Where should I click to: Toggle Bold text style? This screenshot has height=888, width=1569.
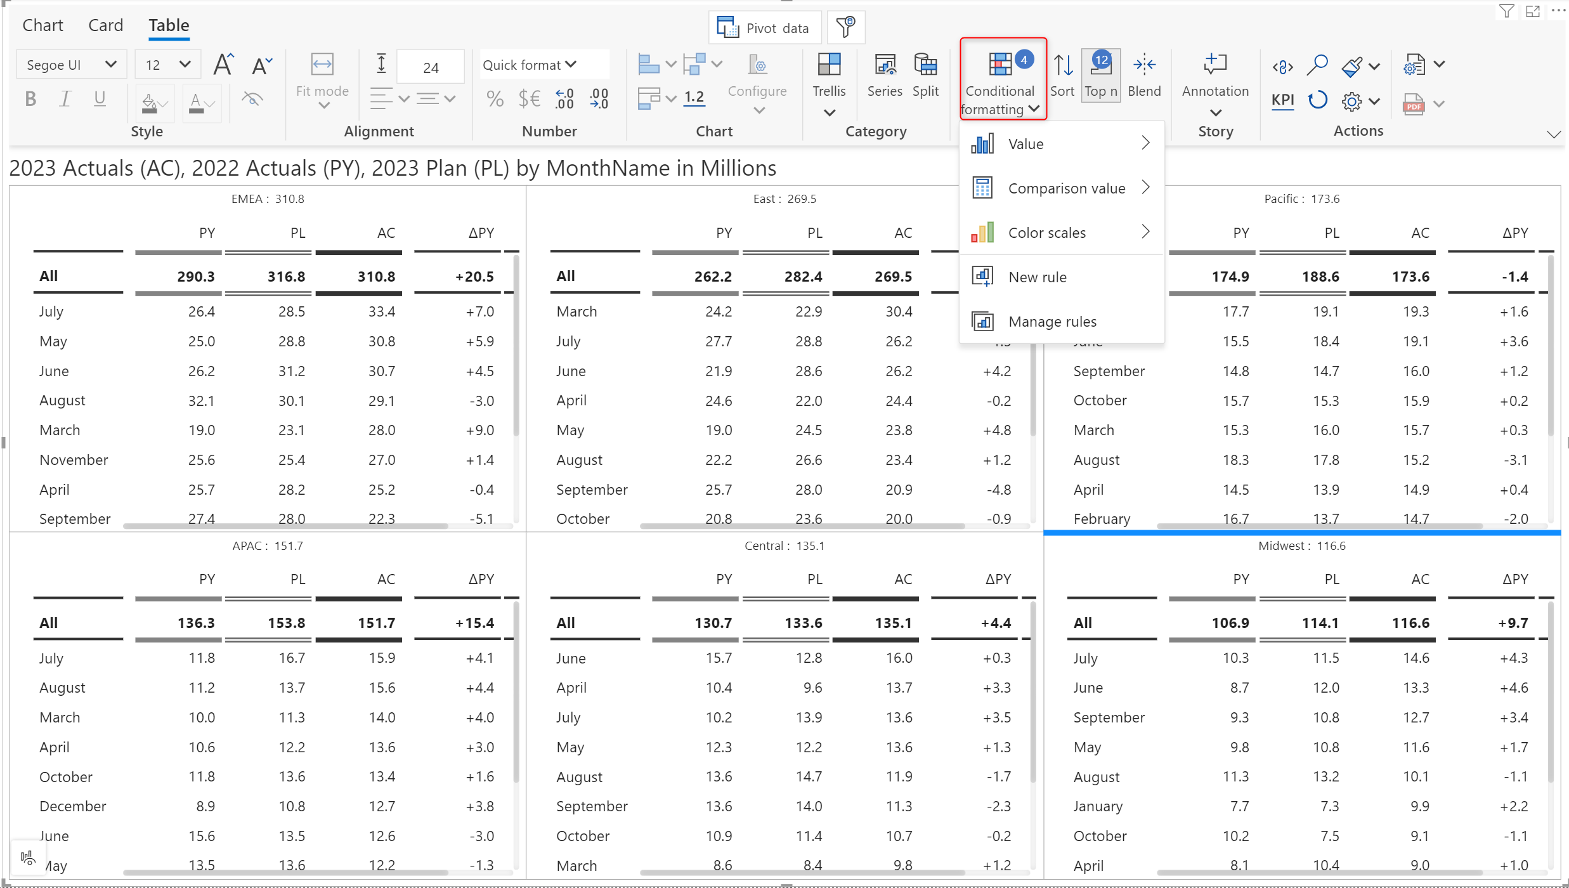(30, 99)
